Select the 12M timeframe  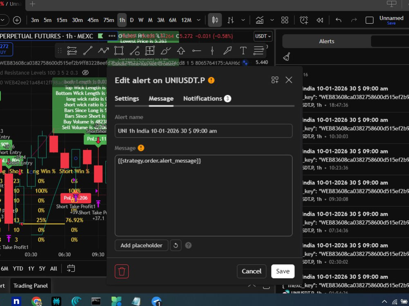point(186,20)
